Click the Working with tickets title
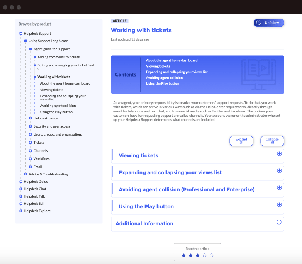Image resolution: width=302 pixels, height=264 pixels. pyautogui.click(x=141, y=30)
